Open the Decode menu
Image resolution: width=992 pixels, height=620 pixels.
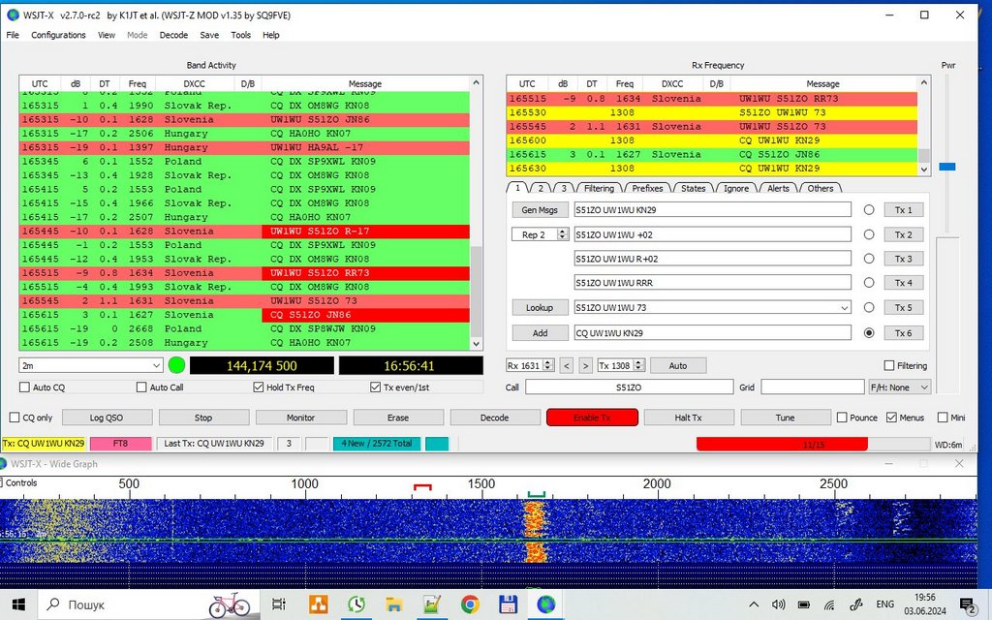pos(173,35)
